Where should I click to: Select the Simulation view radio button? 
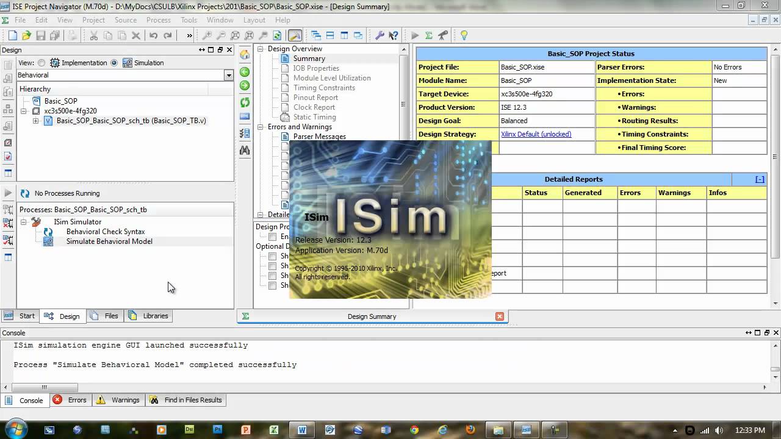(x=114, y=63)
